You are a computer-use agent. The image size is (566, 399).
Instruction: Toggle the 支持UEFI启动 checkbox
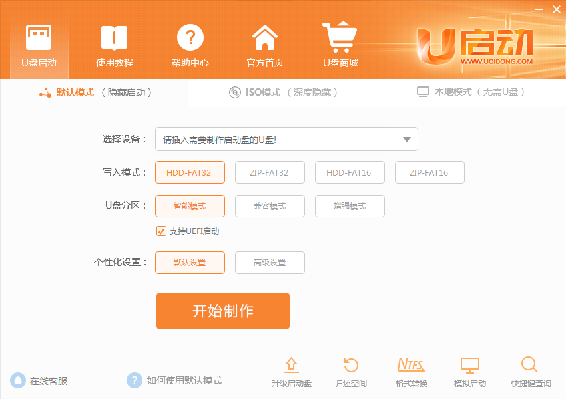[x=161, y=231]
